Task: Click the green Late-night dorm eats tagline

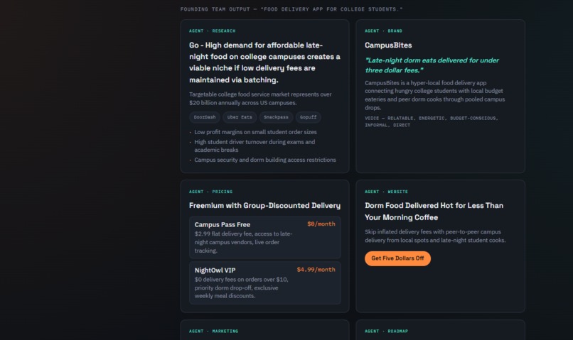Action: (432, 65)
